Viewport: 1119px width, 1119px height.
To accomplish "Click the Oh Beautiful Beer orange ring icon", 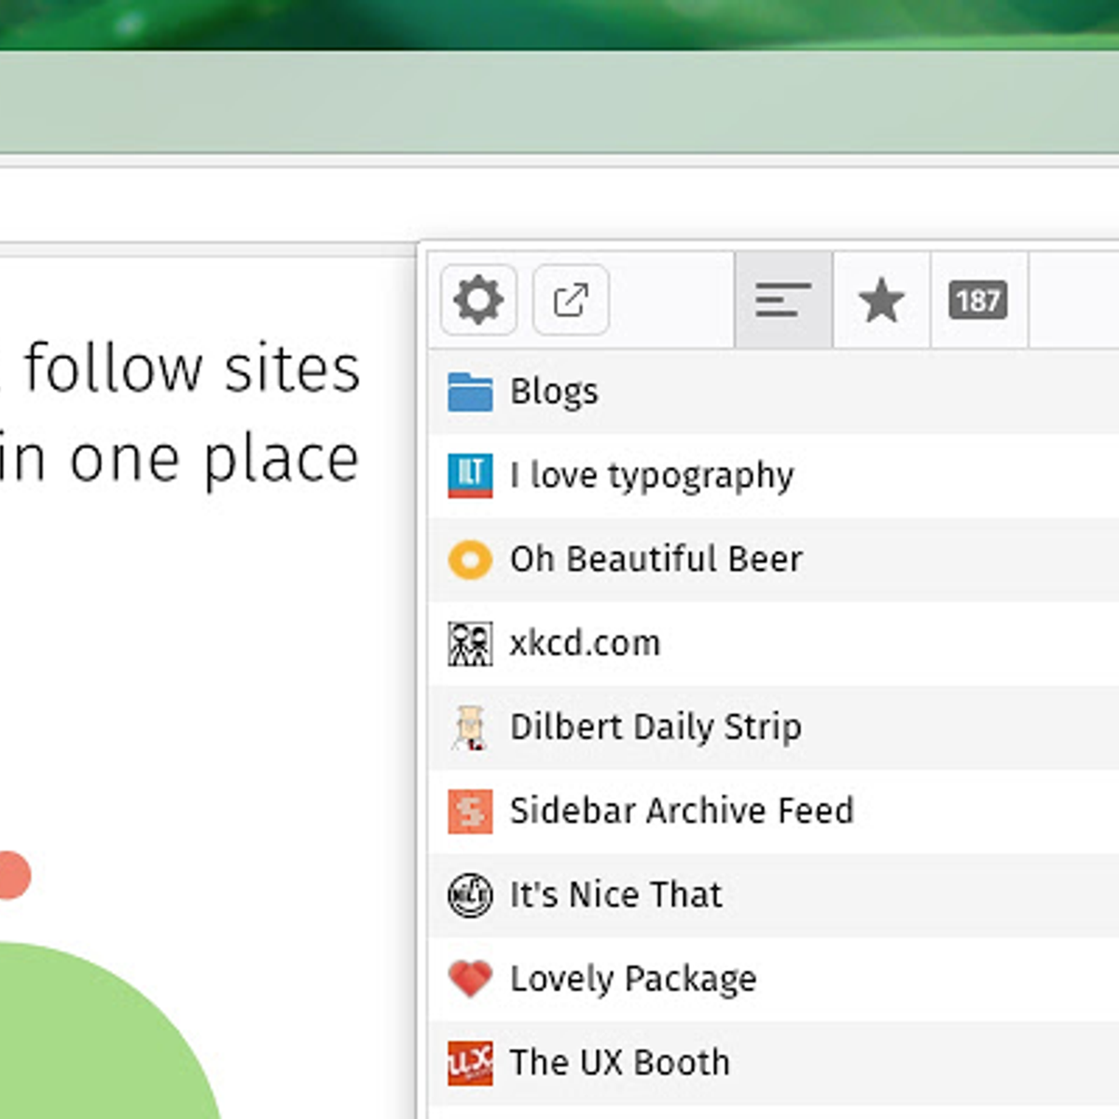I will pyautogui.click(x=470, y=559).
